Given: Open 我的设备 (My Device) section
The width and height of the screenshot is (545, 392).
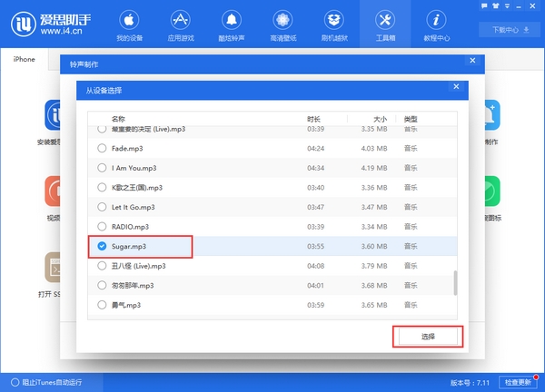Looking at the screenshot, I should (130, 25).
